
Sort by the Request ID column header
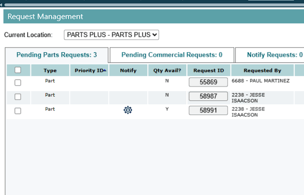pos(209,70)
